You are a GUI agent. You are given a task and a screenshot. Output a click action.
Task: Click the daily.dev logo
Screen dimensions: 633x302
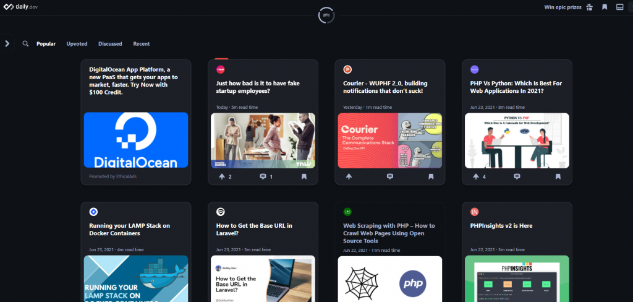(x=20, y=7)
